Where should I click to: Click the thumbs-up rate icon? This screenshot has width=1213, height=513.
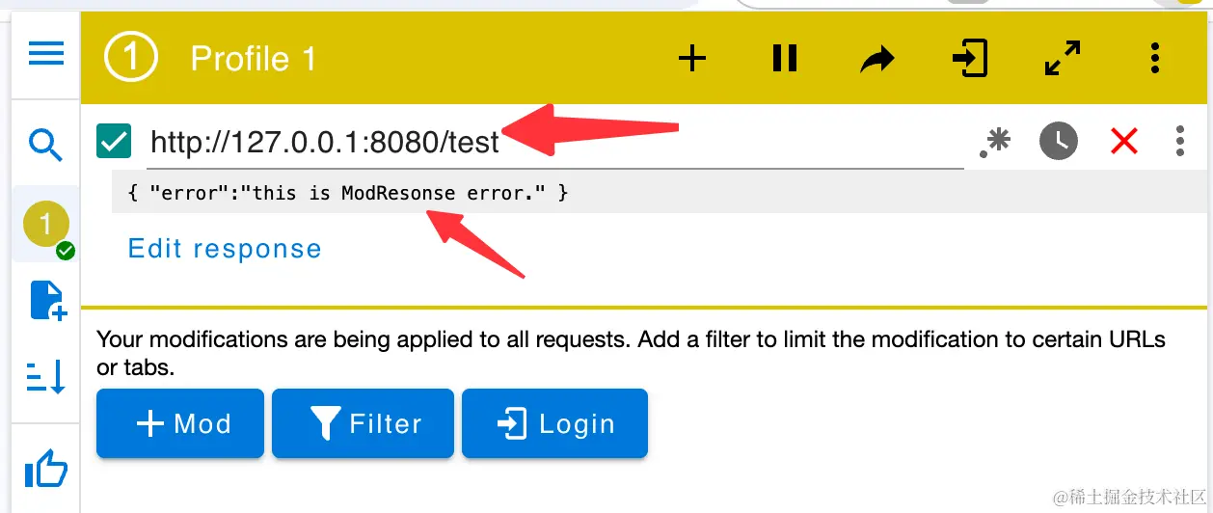pos(45,470)
